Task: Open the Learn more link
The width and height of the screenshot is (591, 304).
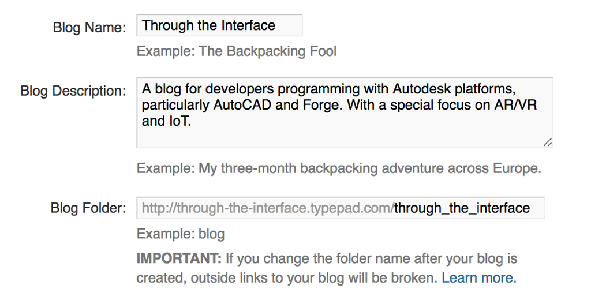Action: click(478, 277)
